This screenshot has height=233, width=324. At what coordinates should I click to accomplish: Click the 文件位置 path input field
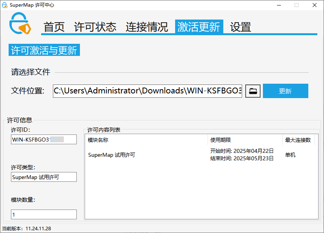pyautogui.click(x=147, y=91)
